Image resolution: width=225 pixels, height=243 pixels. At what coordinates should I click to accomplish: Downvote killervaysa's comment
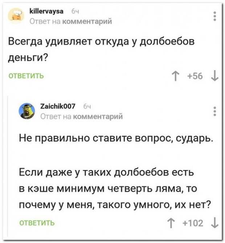tap(214, 76)
